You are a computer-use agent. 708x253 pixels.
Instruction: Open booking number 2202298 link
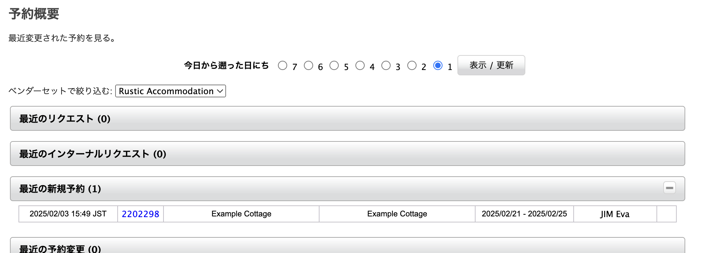[x=140, y=214]
